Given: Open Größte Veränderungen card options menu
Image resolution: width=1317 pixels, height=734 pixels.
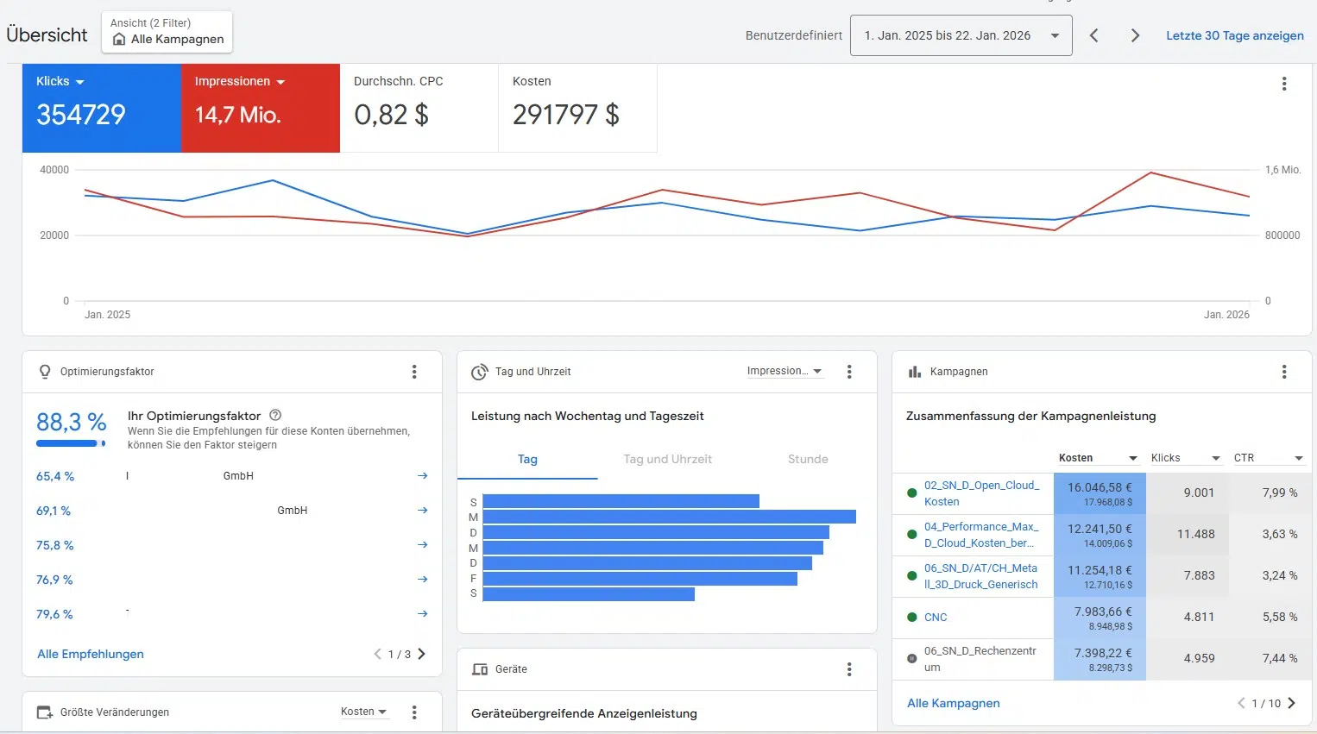Looking at the screenshot, I should tap(414, 712).
